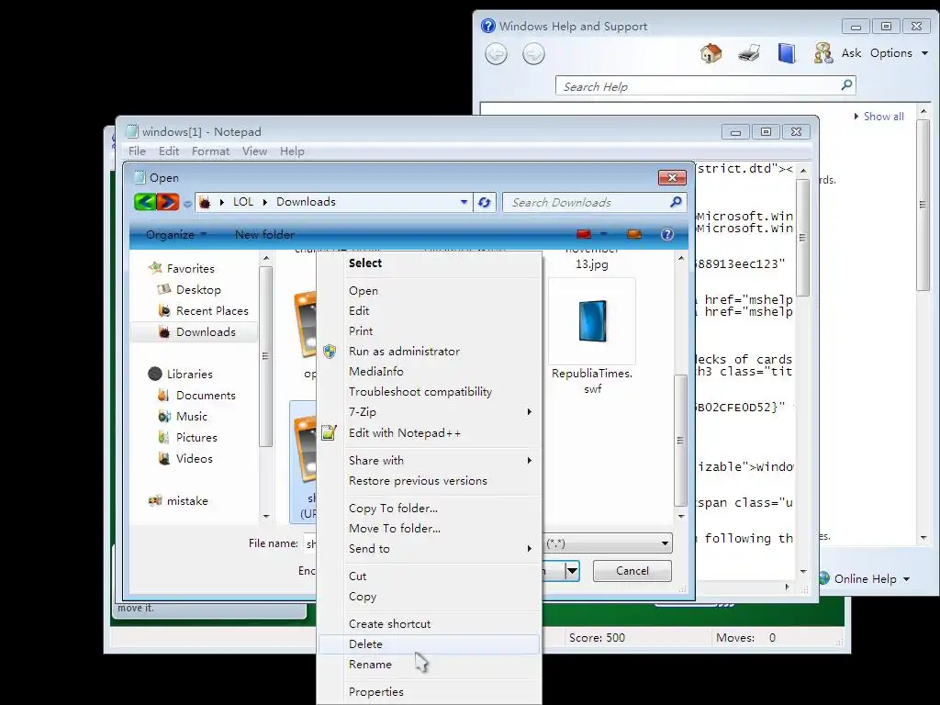This screenshot has width=940, height=705.
Task: Click the File name text field
Action: click(310, 543)
